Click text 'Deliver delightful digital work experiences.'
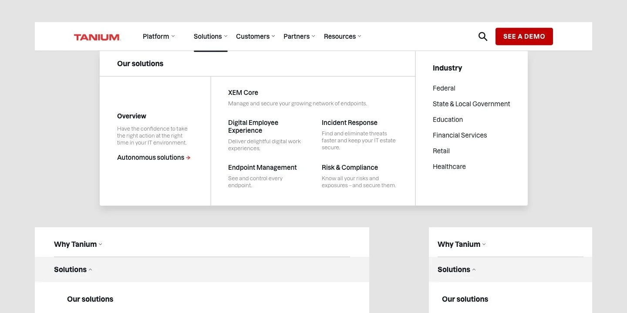 [x=265, y=145]
